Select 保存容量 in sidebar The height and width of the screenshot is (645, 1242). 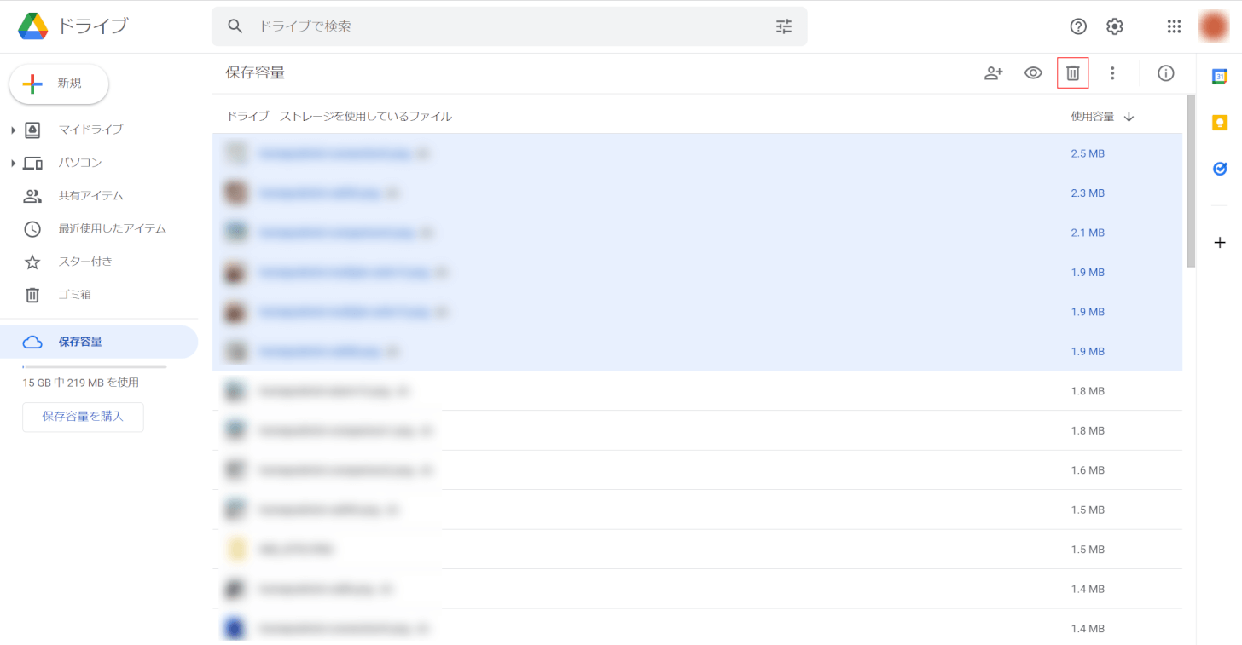click(x=99, y=342)
